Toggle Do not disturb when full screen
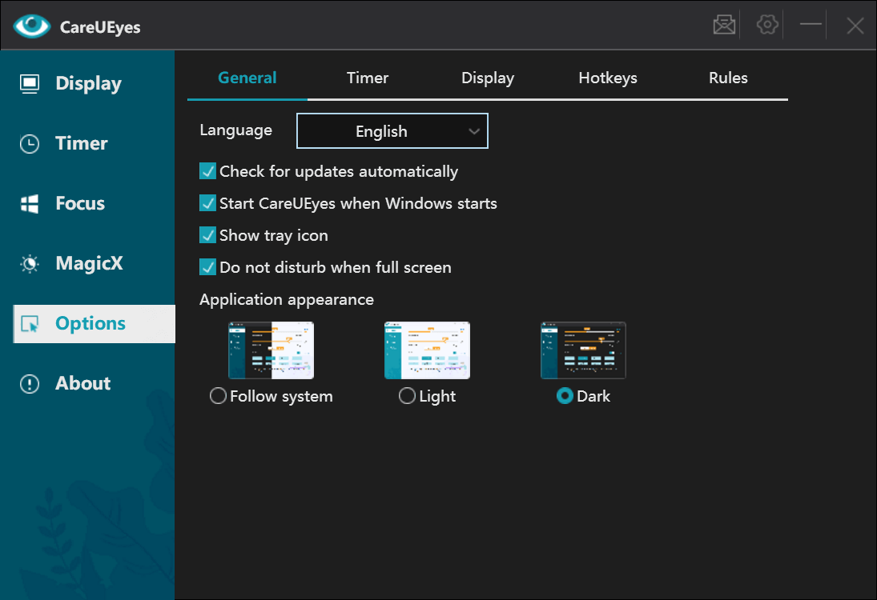This screenshot has height=600, width=877. coord(208,267)
